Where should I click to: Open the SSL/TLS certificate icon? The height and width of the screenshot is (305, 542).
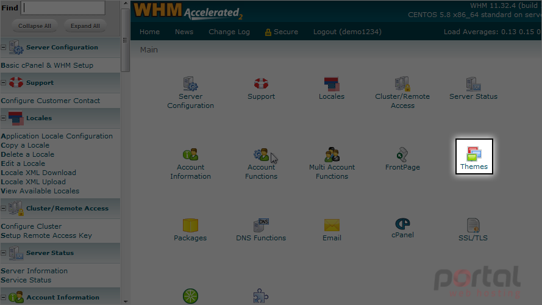[473, 225]
